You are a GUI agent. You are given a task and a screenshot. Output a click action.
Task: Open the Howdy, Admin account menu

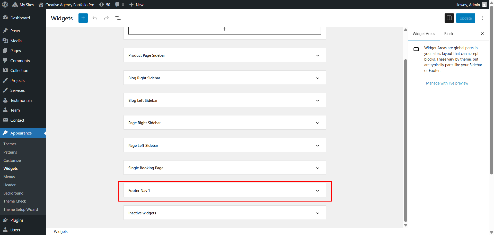tap(471, 5)
